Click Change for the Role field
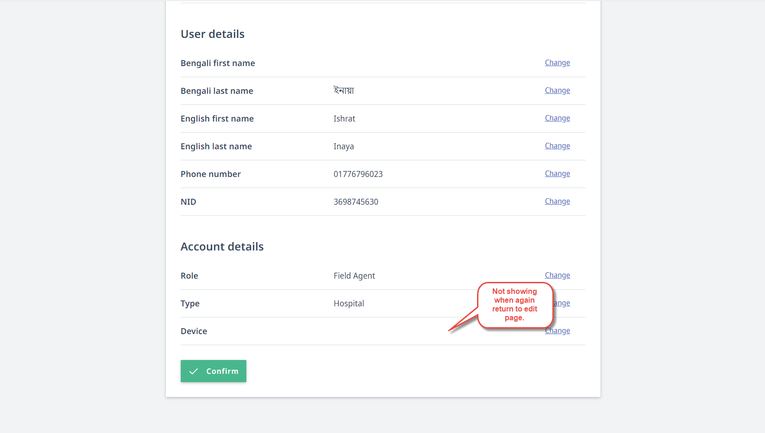Screen dimensions: 765x433 pos(557,275)
